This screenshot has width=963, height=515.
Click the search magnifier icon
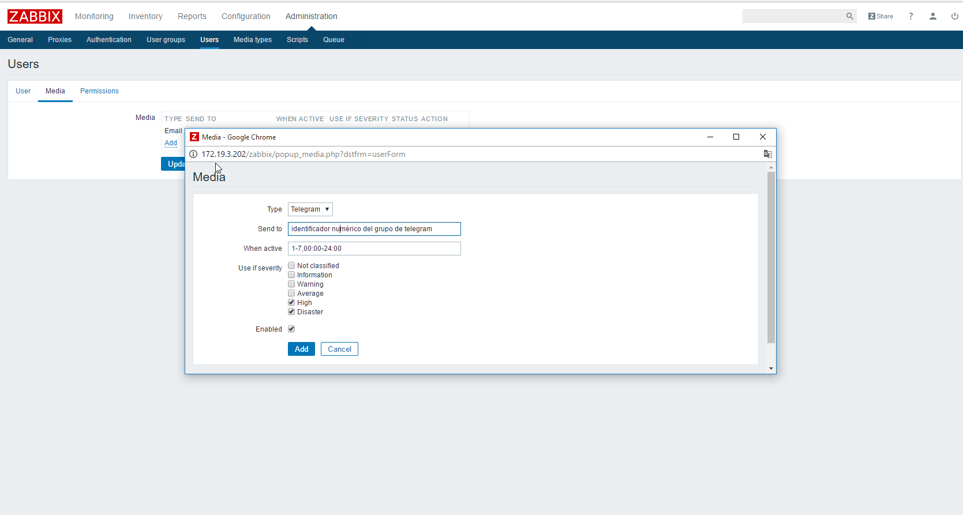(x=849, y=16)
